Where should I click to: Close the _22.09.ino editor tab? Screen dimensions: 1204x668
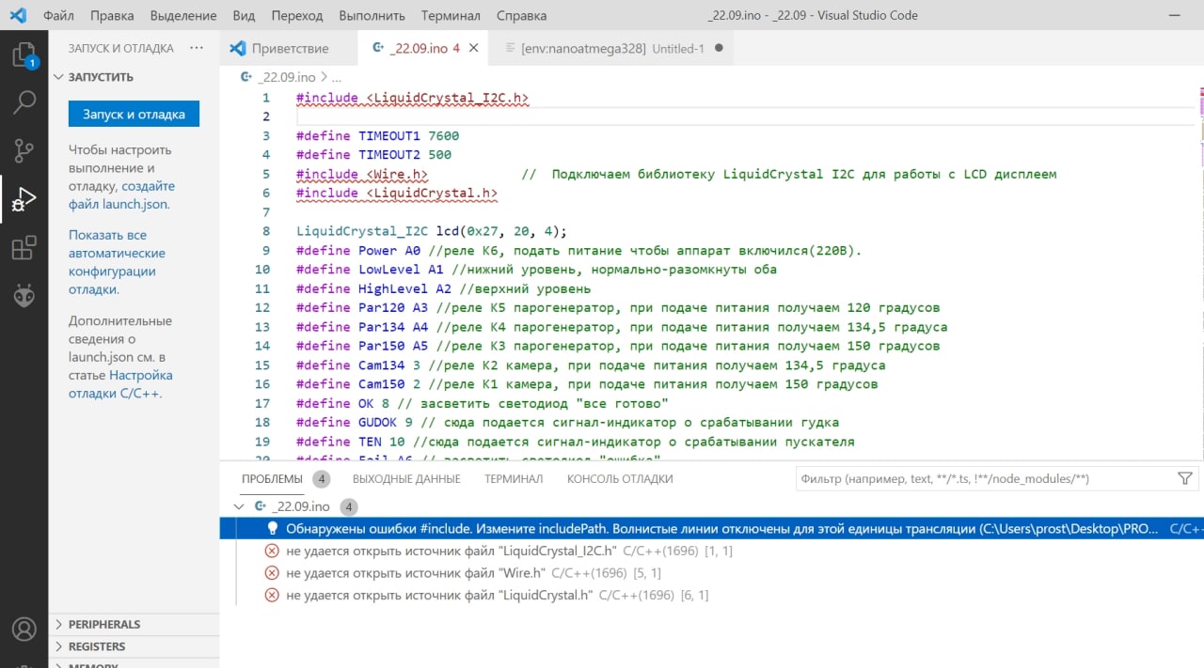[x=473, y=48]
